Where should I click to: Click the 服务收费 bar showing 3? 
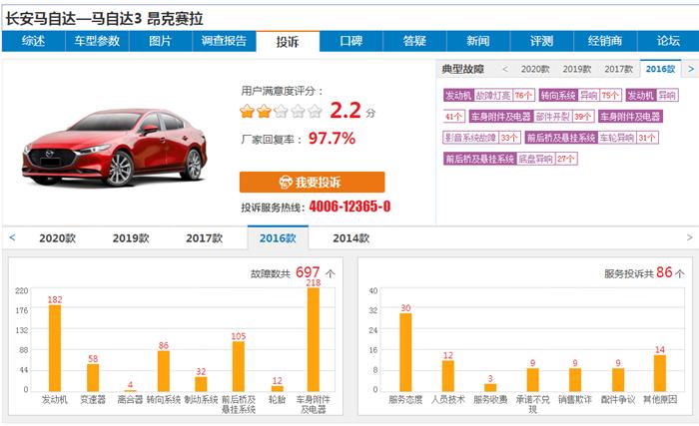click(490, 387)
